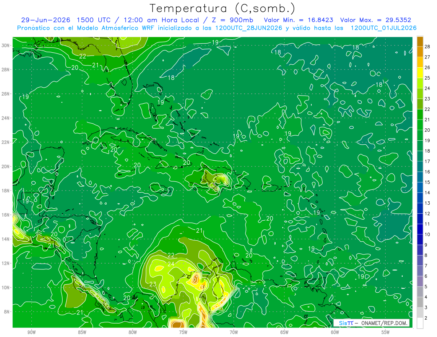Click the 'Valor Max. = 29.5352' value
The height and width of the screenshot is (337, 437).
click(x=376, y=20)
